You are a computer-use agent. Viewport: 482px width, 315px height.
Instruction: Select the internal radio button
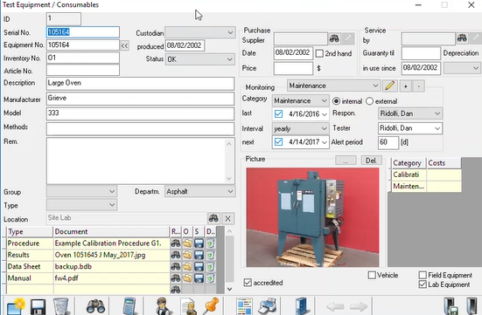(336, 101)
